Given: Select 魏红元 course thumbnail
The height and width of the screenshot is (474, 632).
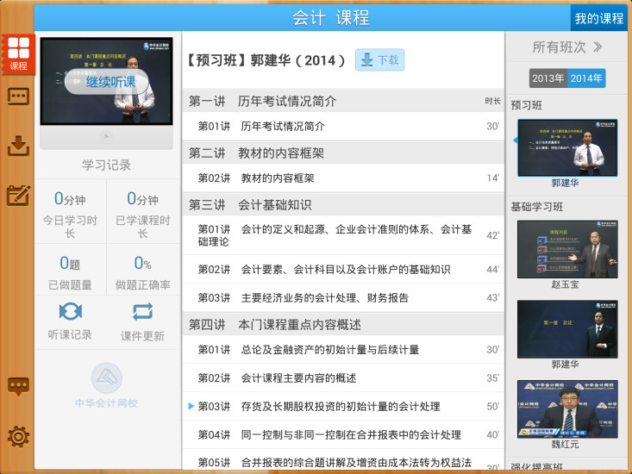Looking at the screenshot, I should [567, 409].
